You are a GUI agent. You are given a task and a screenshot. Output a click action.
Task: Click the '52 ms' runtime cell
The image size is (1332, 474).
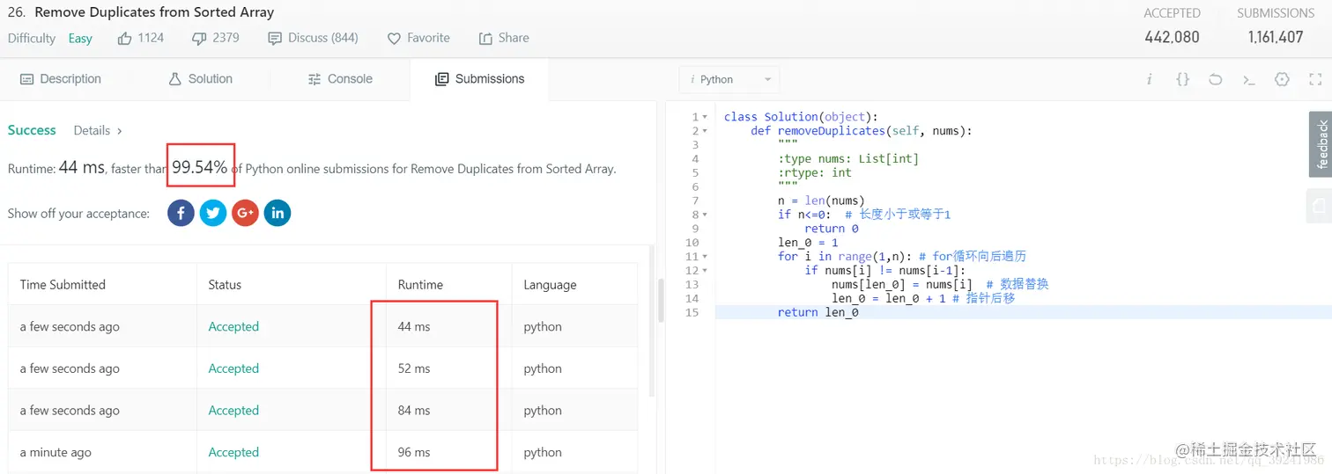pyautogui.click(x=414, y=368)
